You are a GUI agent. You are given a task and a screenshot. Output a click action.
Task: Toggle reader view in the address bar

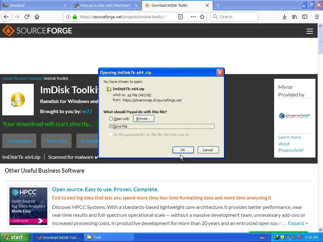(180, 17)
